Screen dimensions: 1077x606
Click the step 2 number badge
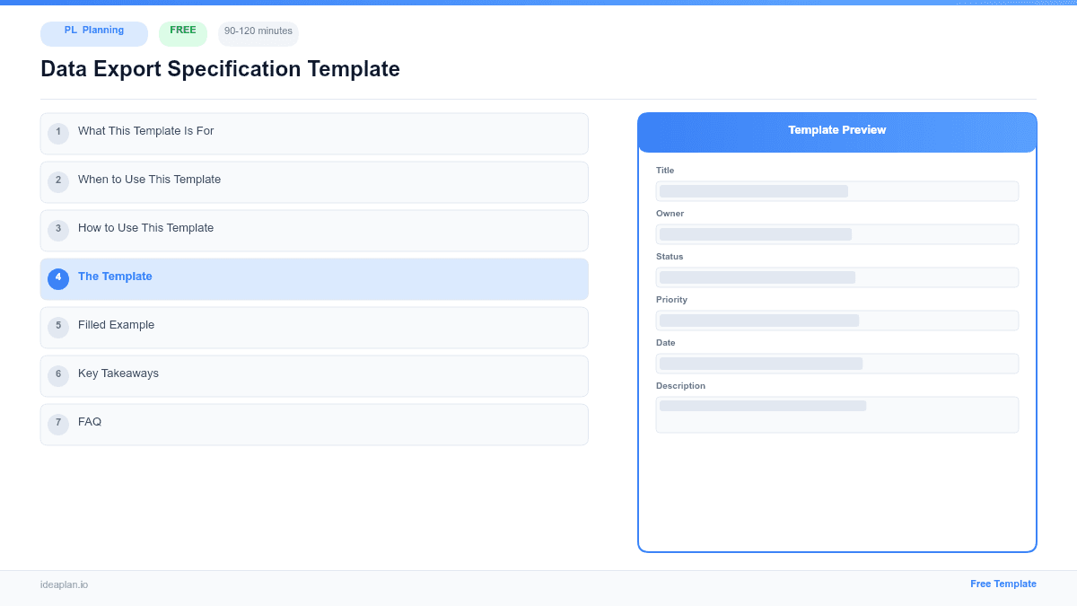tap(58, 181)
